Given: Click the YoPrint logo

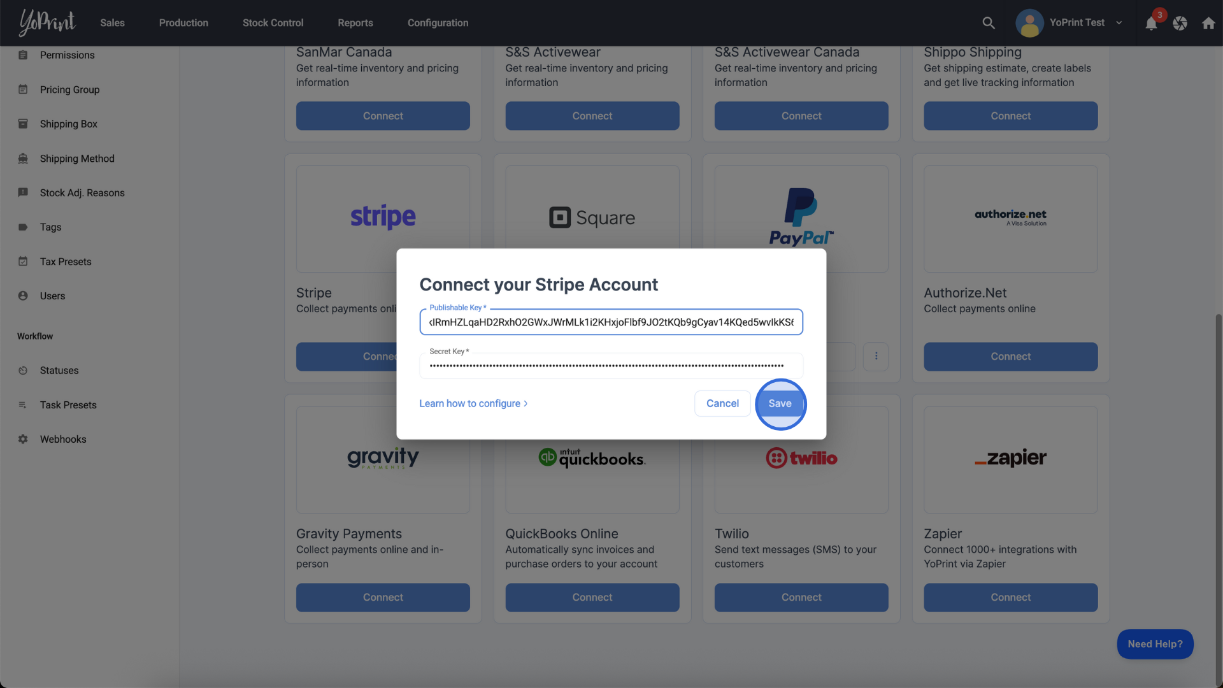Looking at the screenshot, I should [47, 22].
